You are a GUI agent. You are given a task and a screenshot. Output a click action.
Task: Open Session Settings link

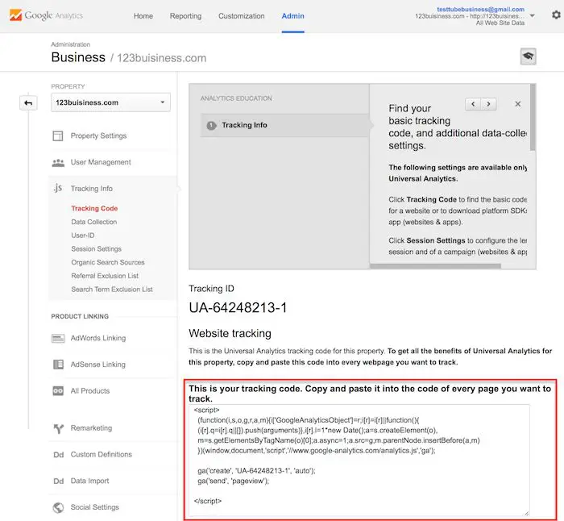(96, 249)
